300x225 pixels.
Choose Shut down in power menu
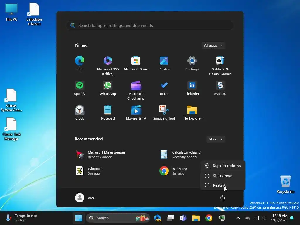[x=223, y=176]
